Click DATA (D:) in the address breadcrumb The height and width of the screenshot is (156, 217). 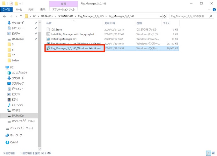click(47, 16)
